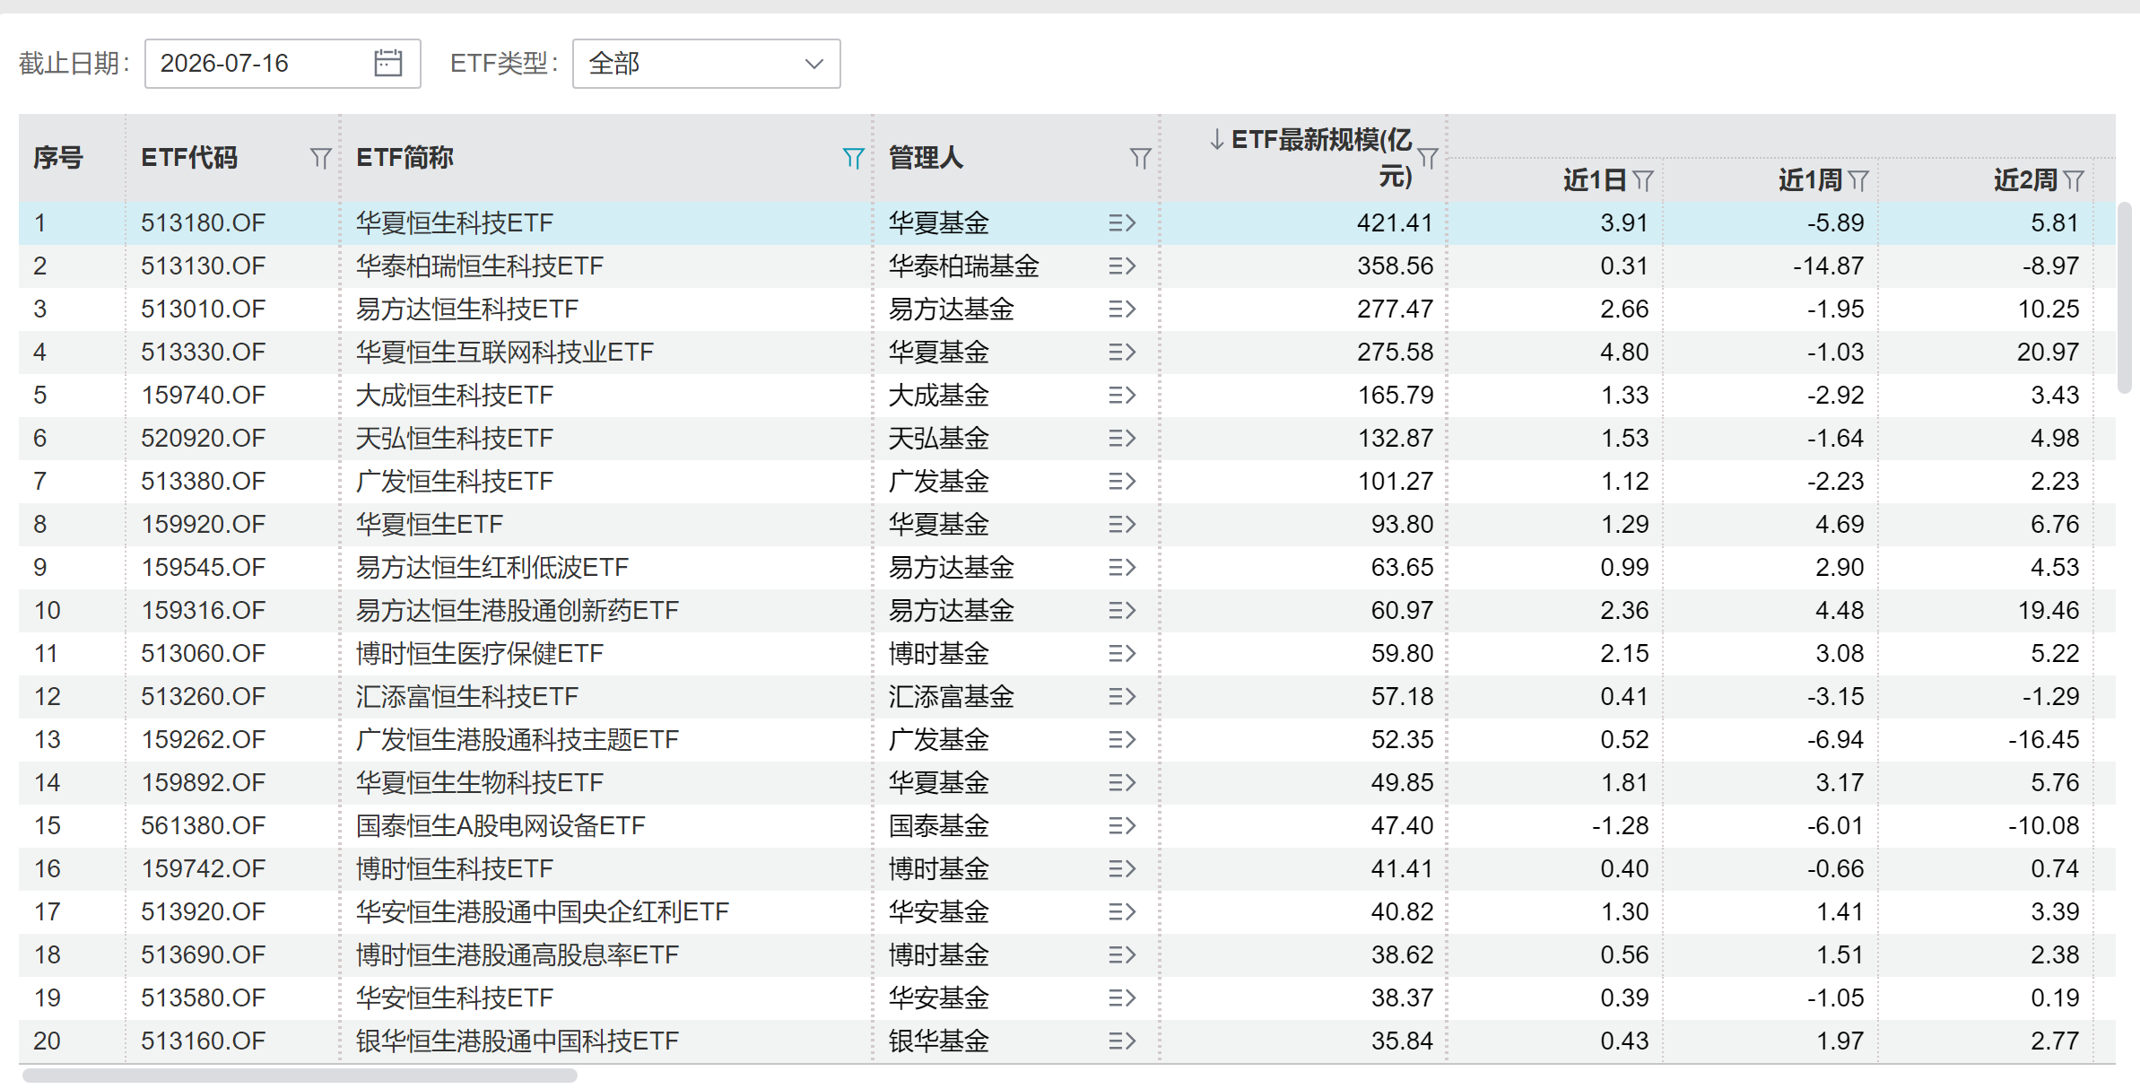Image resolution: width=2140 pixels, height=1089 pixels.
Task: Open manager details icon for 广发恒生科技ETF row
Action: [1122, 481]
